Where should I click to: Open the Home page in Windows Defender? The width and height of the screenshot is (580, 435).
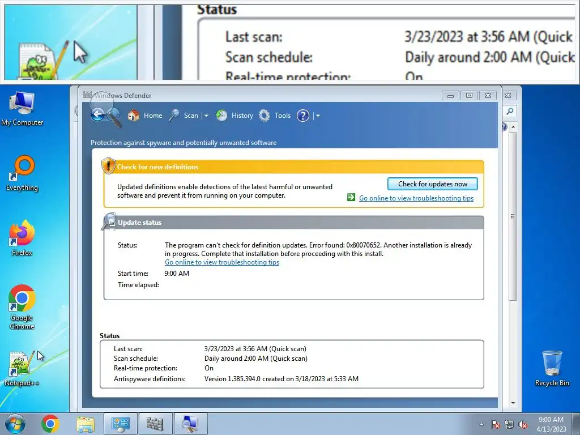[x=145, y=116]
